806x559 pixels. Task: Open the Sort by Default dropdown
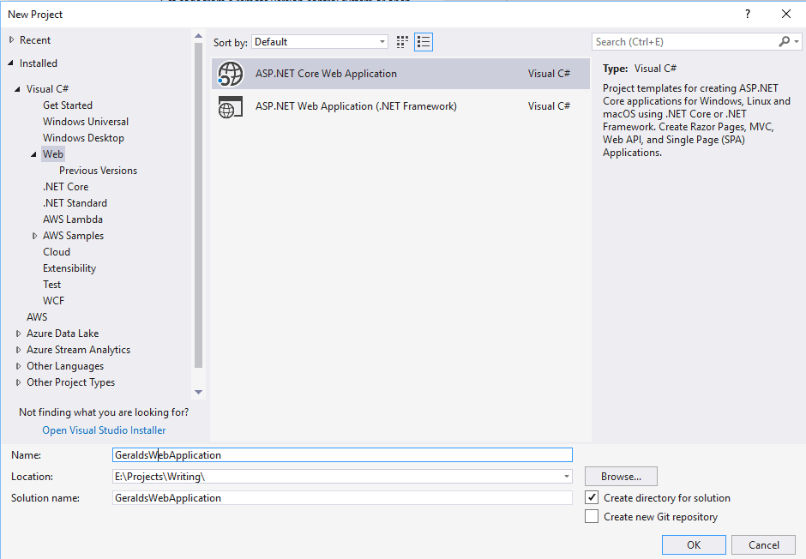[320, 42]
